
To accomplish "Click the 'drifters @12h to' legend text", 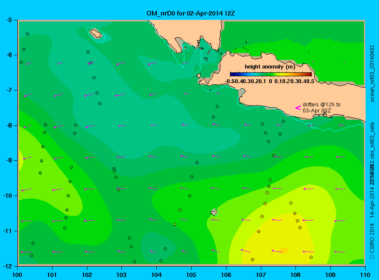I will pyautogui.click(x=322, y=104).
